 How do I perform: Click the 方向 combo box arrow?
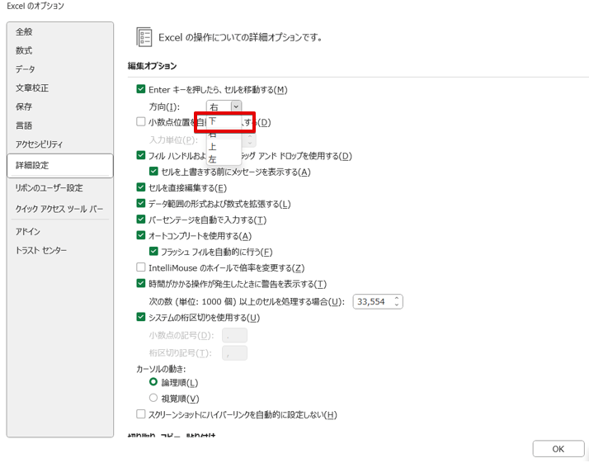tap(236, 106)
